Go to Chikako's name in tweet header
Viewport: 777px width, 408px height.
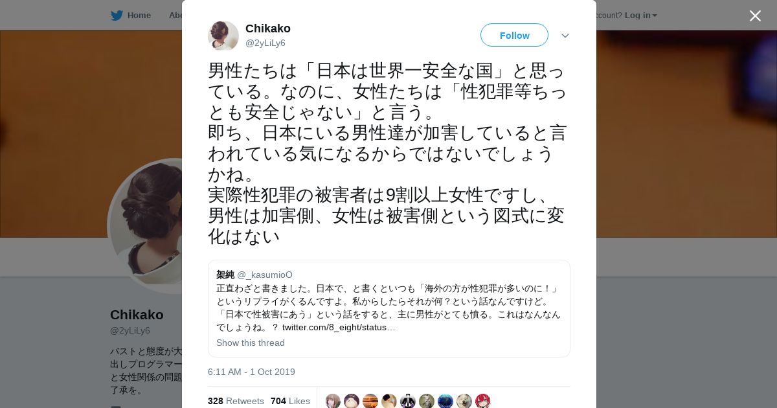point(268,28)
